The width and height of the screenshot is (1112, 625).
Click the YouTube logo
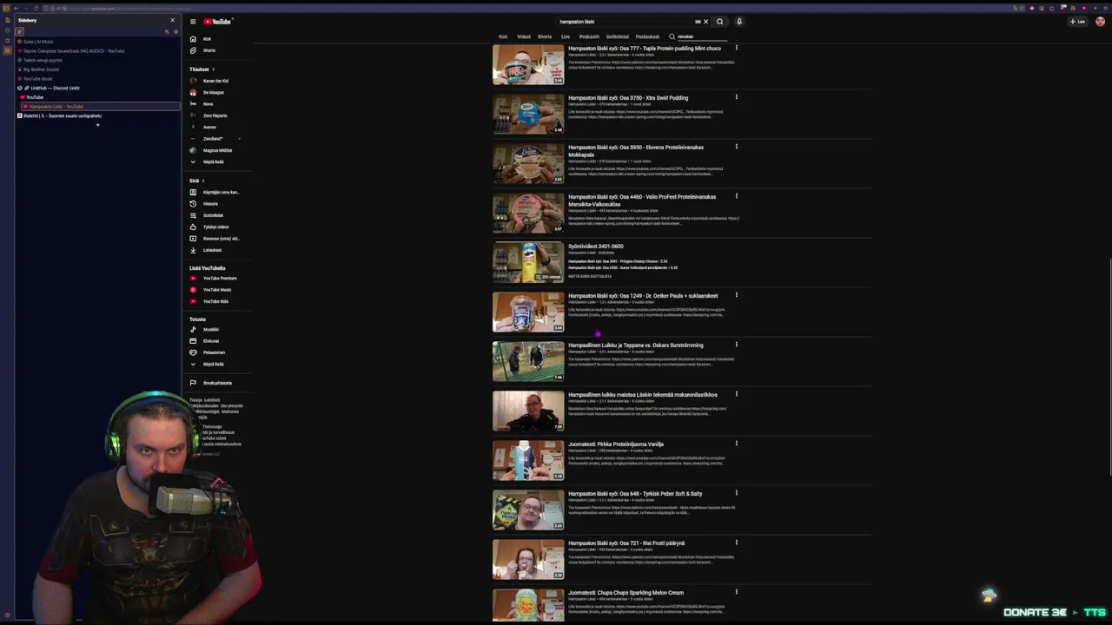[218, 22]
